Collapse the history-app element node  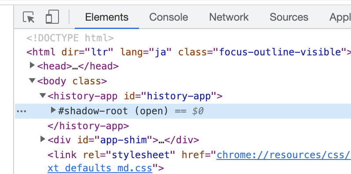click(43, 95)
